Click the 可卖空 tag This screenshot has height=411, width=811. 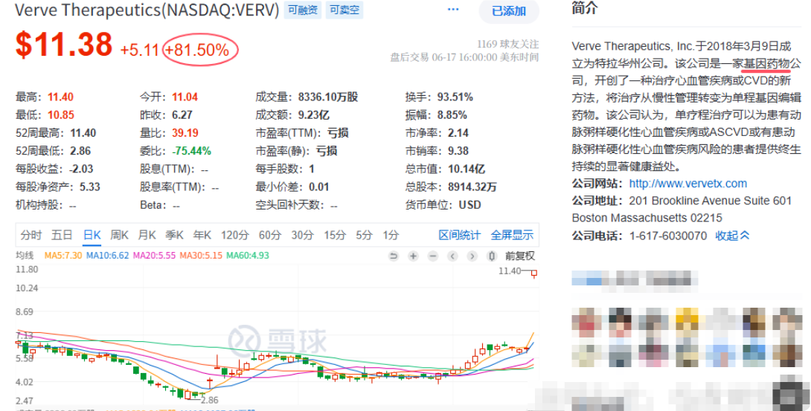point(344,10)
